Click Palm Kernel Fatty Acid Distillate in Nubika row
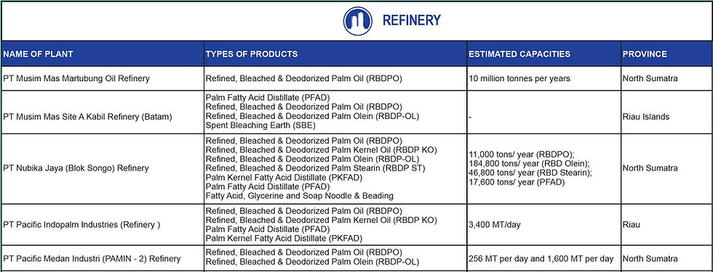Screen dimensions: 713x272 (x=284, y=177)
